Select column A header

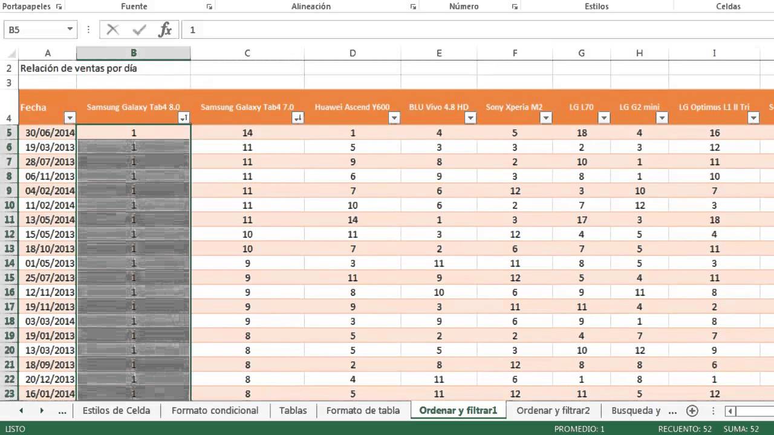pos(48,53)
